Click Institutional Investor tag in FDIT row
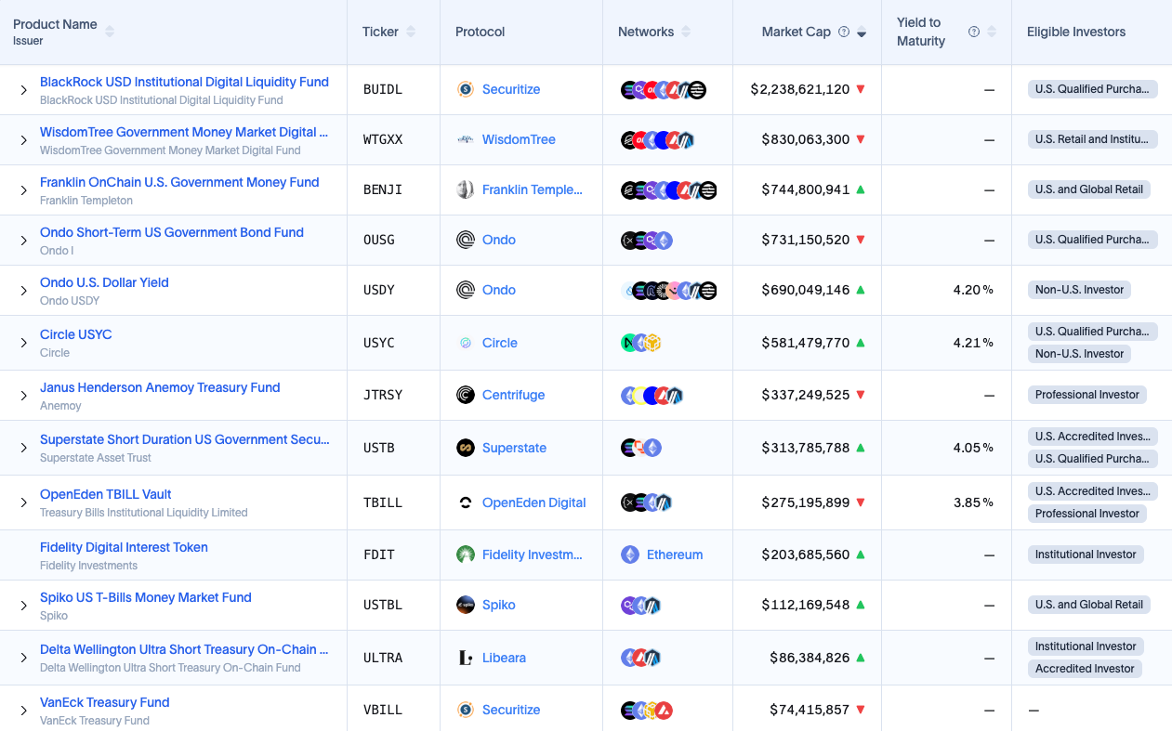The width and height of the screenshot is (1172, 731). pos(1086,555)
